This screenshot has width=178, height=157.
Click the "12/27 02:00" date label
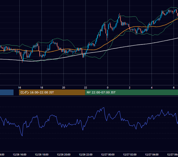[130, 155]
